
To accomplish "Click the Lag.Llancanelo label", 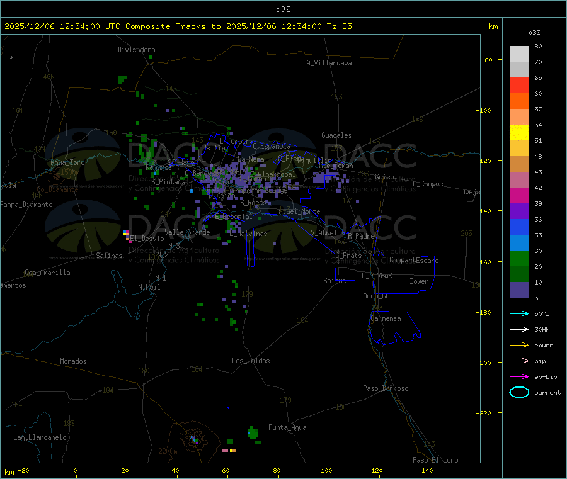I will coord(40,437).
